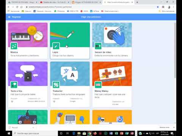Click the Lápiz title text
The image size is (182, 136).
(x=55, y=52)
